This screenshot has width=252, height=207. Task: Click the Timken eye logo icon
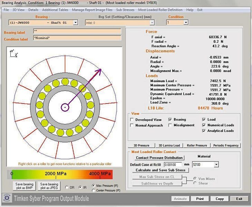coord(7,198)
